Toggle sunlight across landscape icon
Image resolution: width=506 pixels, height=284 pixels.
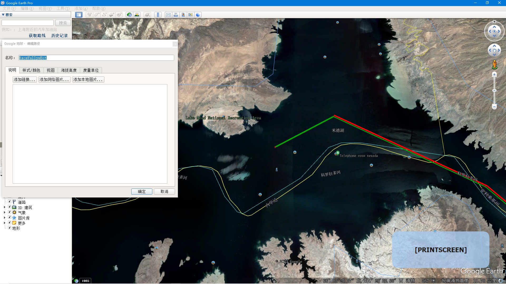137,15
